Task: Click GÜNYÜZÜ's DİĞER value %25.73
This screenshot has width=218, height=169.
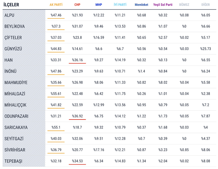Action: (206, 49)
